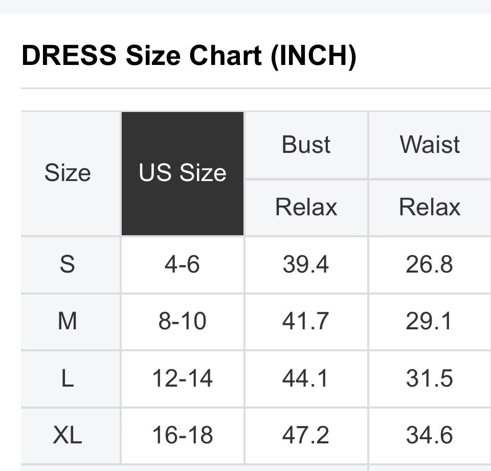
Task: Click Relax under Bust
Action: coord(306,208)
